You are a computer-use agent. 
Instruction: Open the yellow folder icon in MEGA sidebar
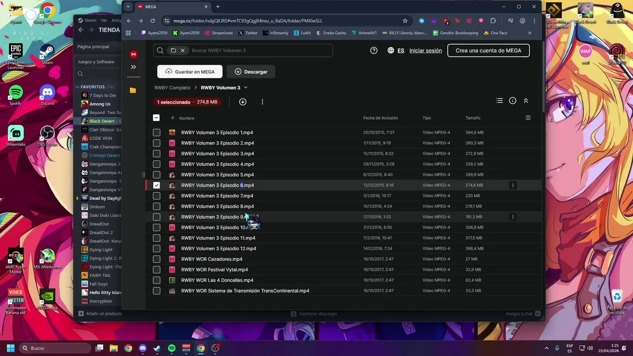pos(133,90)
